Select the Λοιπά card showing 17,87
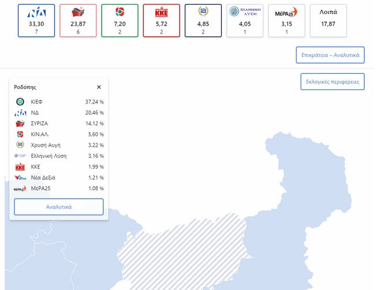The height and width of the screenshot is (290, 381). pos(328,20)
